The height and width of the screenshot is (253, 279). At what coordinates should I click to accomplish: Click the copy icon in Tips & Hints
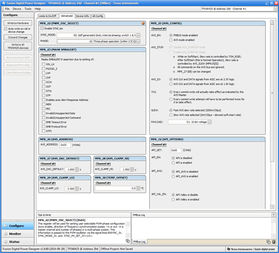tap(127, 241)
